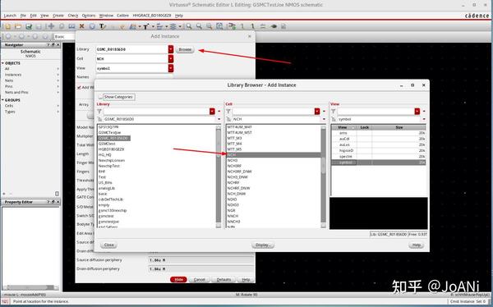Click the Source diffusion periphery field
The width and height of the screenshot is (493, 307).
pos(200,260)
